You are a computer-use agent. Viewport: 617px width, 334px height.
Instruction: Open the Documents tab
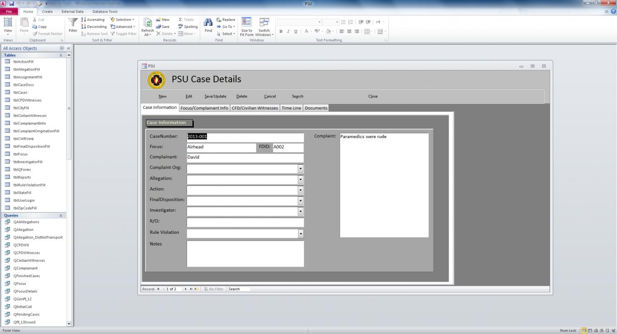point(316,108)
